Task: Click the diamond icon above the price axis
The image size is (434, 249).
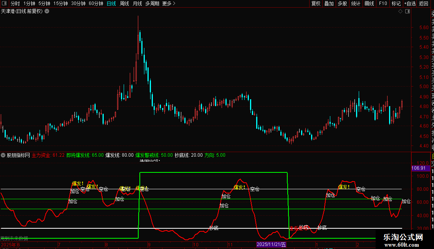Action: click(x=400, y=11)
